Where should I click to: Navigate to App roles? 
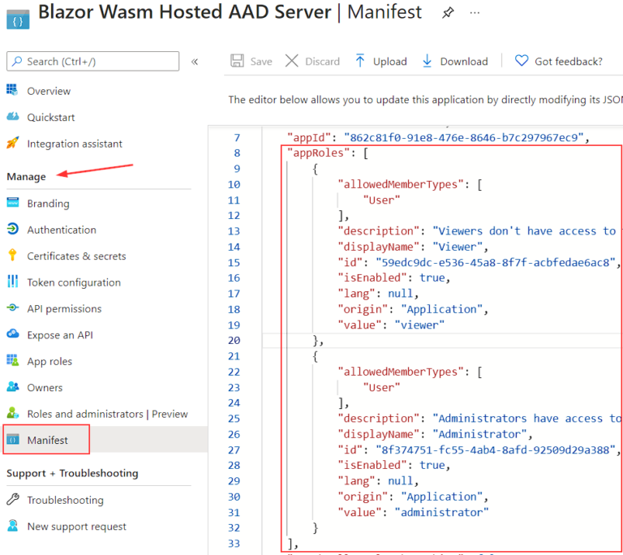[x=49, y=361]
